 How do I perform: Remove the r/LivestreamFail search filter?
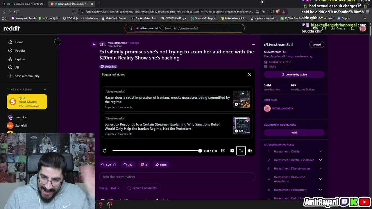[160, 28]
